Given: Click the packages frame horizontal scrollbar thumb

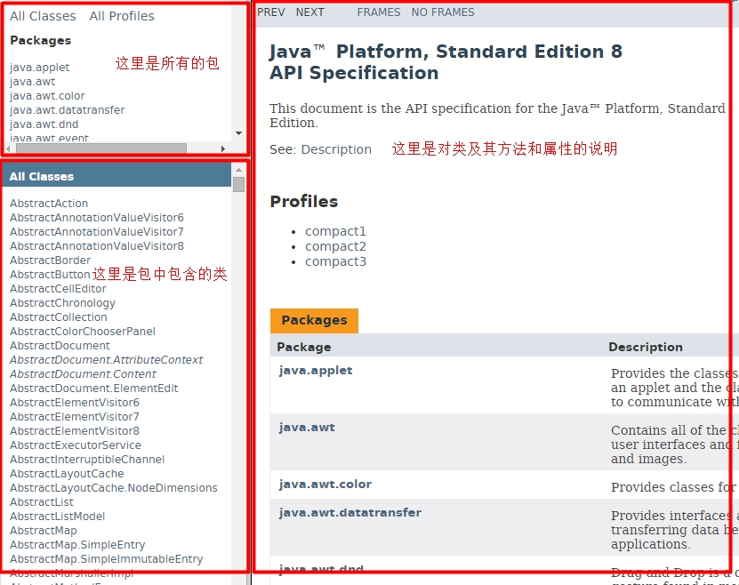Looking at the screenshot, I should [101, 148].
